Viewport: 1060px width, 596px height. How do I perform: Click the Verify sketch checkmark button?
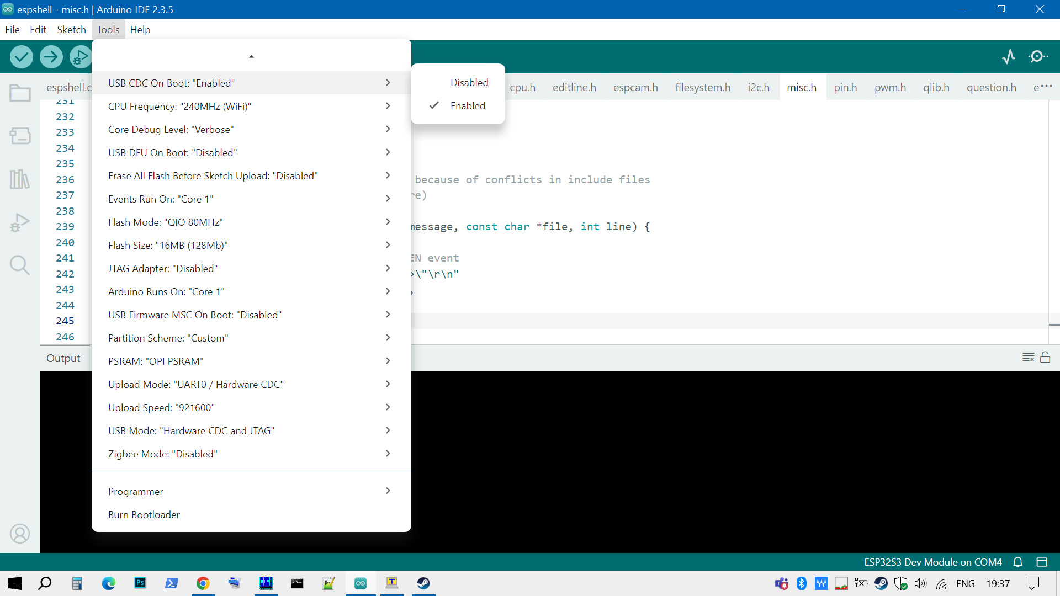pos(22,57)
